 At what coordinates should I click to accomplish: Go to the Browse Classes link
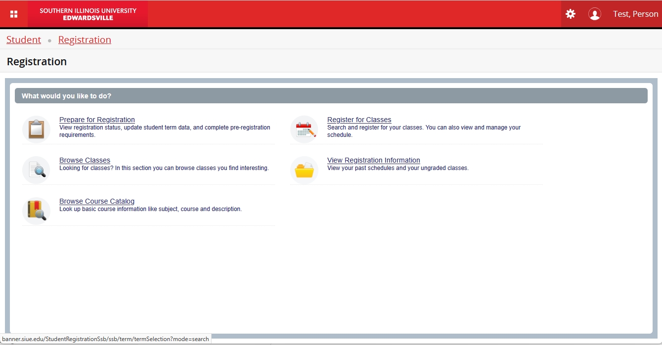click(x=85, y=160)
